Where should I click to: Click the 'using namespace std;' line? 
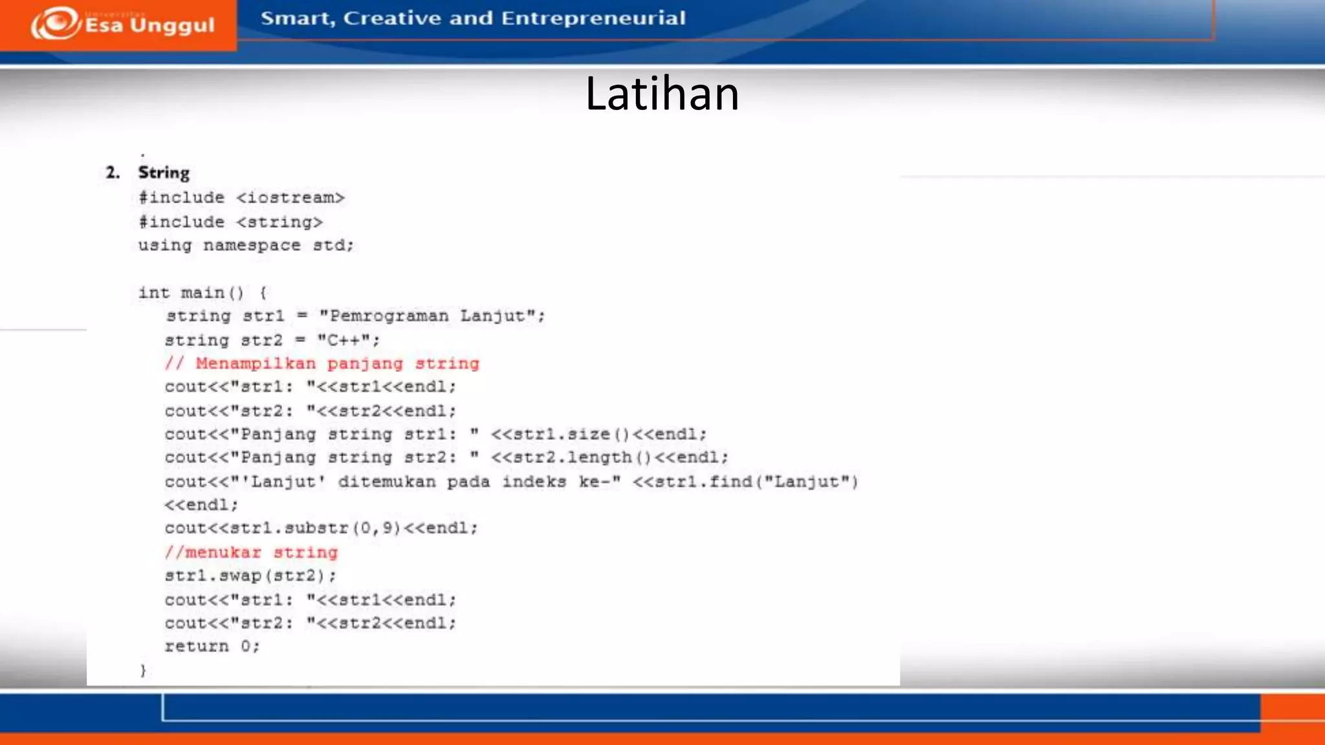coord(246,246)
